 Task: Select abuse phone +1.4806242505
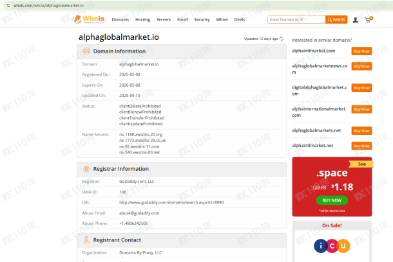coord(133,223)
